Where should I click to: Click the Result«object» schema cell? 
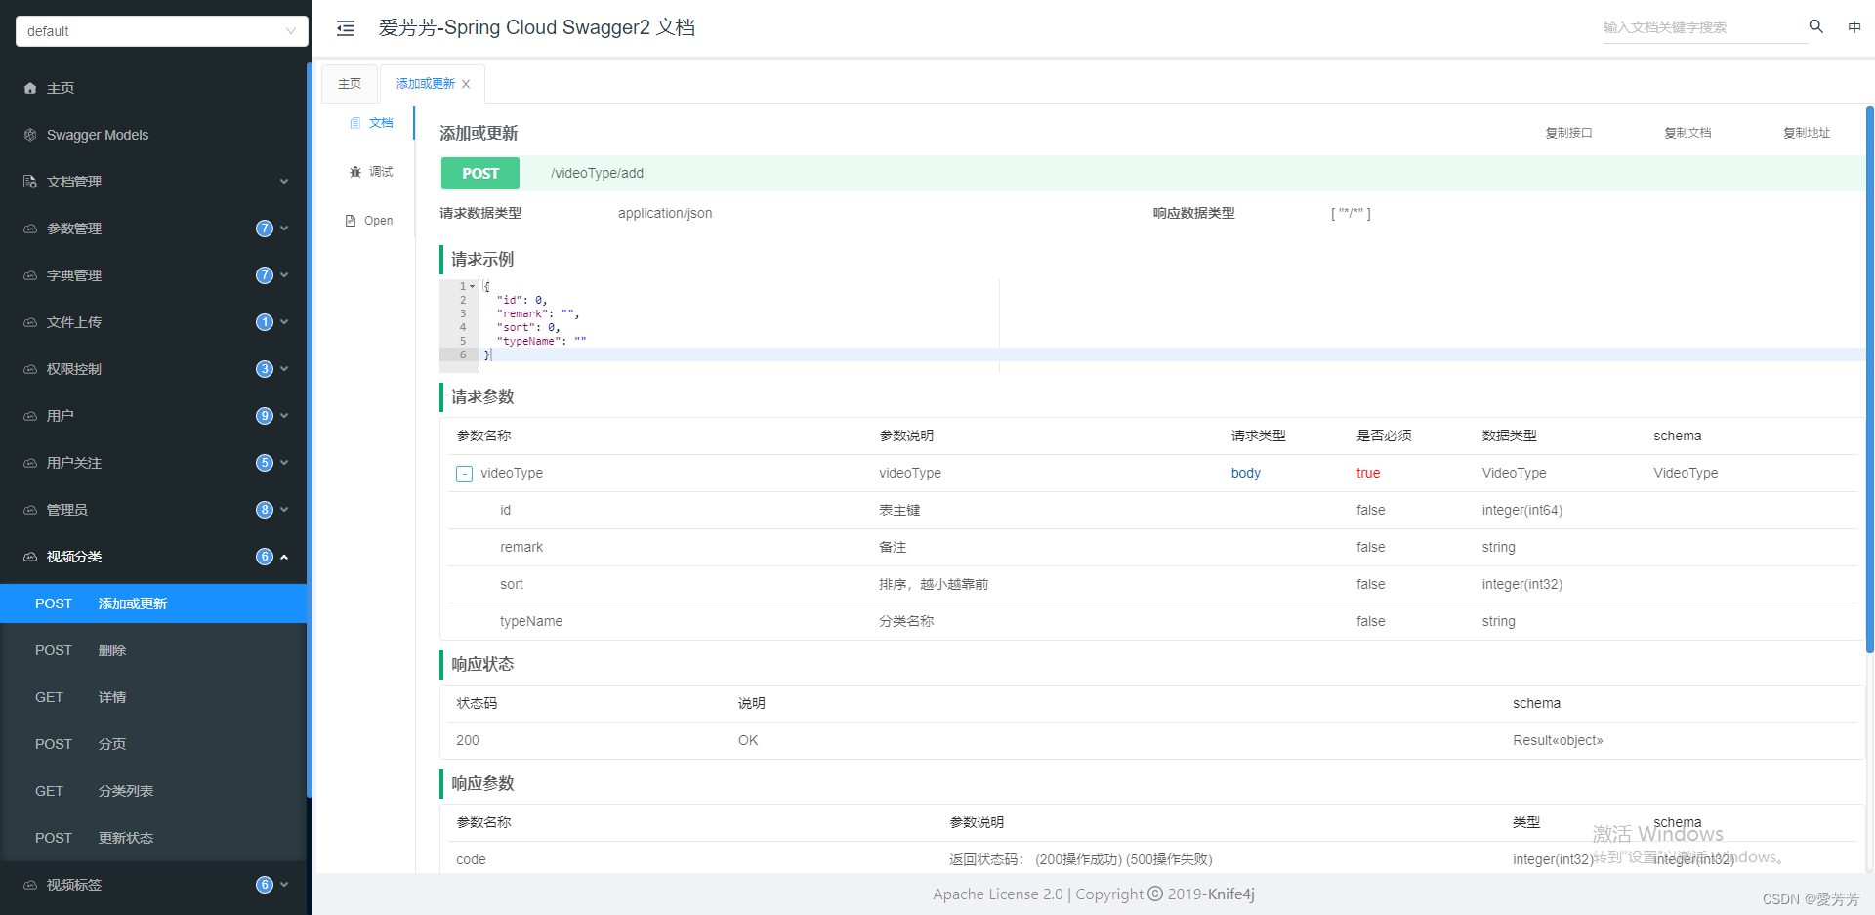(1558, 741)
